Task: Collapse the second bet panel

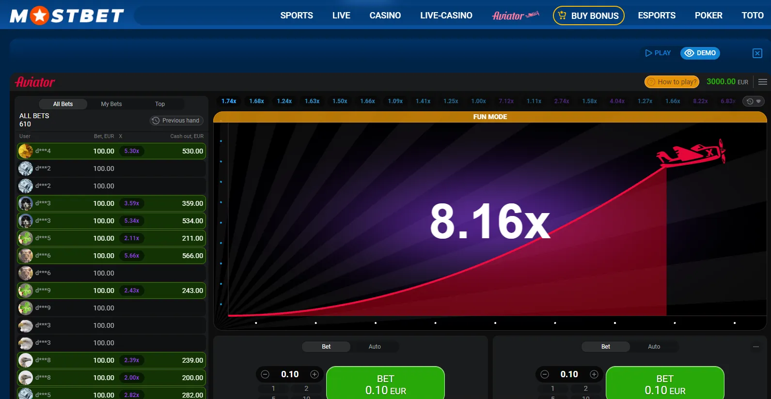Action: point(755,347)
